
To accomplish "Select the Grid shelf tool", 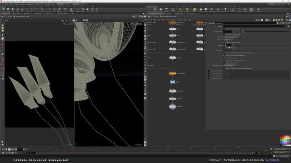I will click(22, 10).
